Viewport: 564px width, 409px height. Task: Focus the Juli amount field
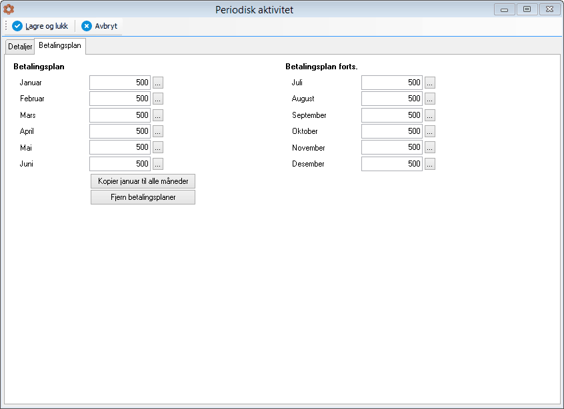[x=392, y=83]
